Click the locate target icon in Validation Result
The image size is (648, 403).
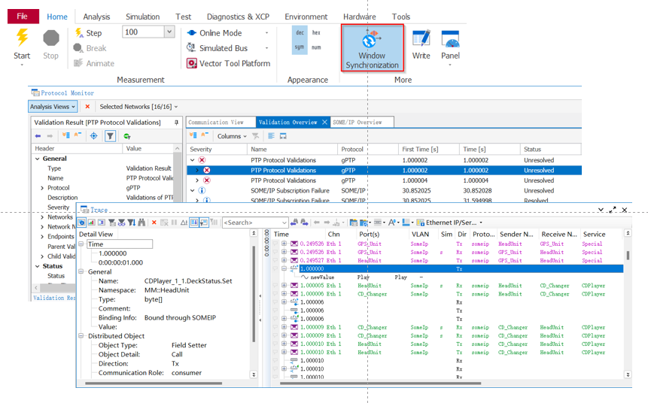94,136
